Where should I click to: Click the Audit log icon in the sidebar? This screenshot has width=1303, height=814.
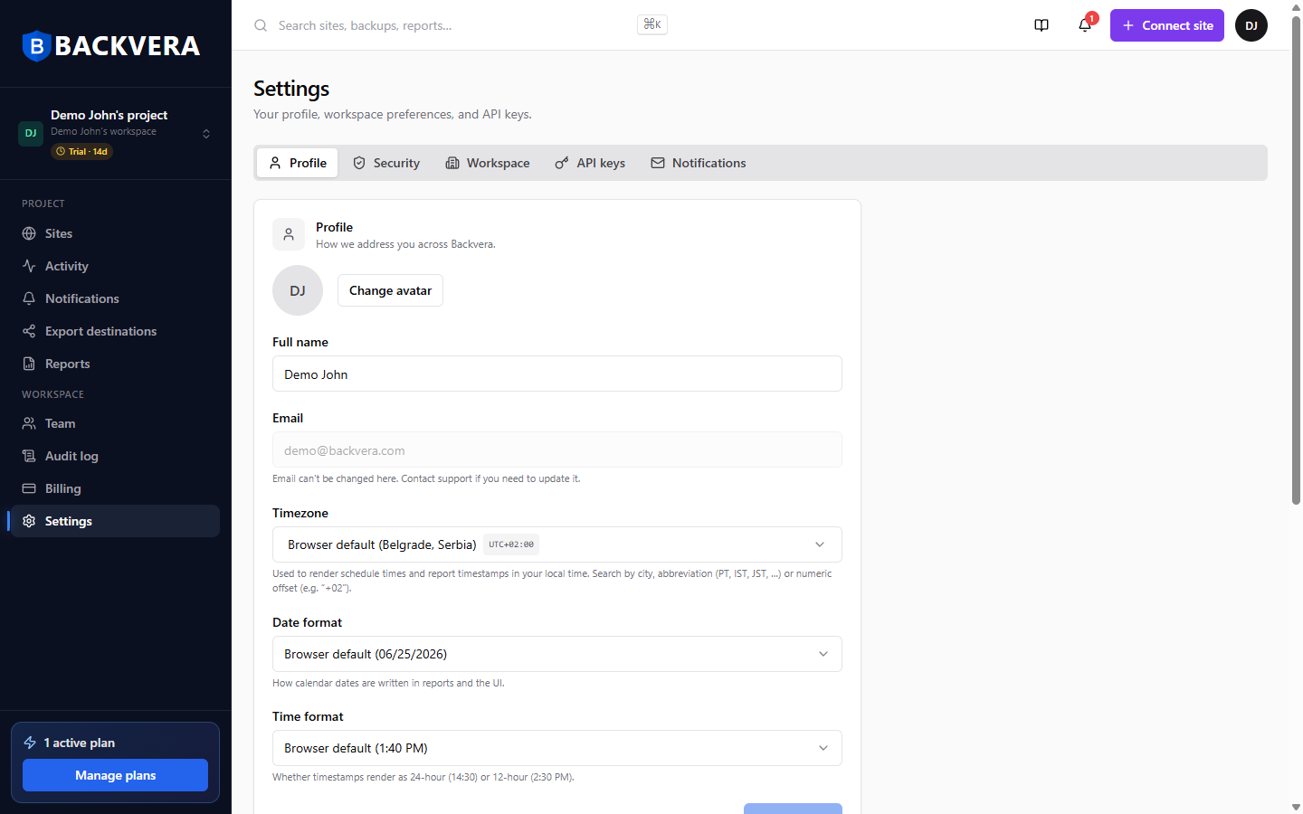tap(29, 456)
